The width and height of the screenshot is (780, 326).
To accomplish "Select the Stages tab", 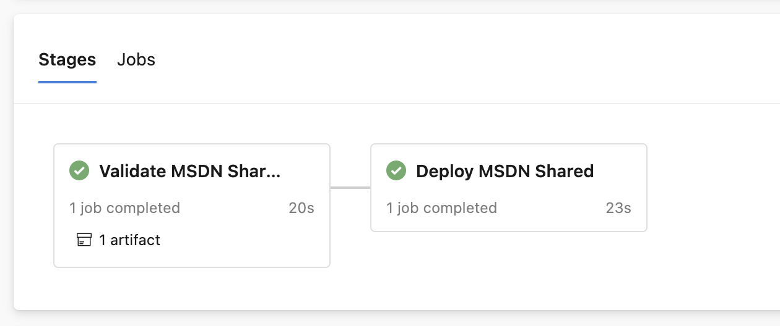I will (67, 60).
